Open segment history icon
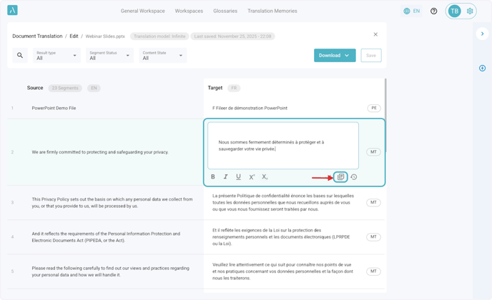This screenshot has height=300, width=492. pos(354,177)
